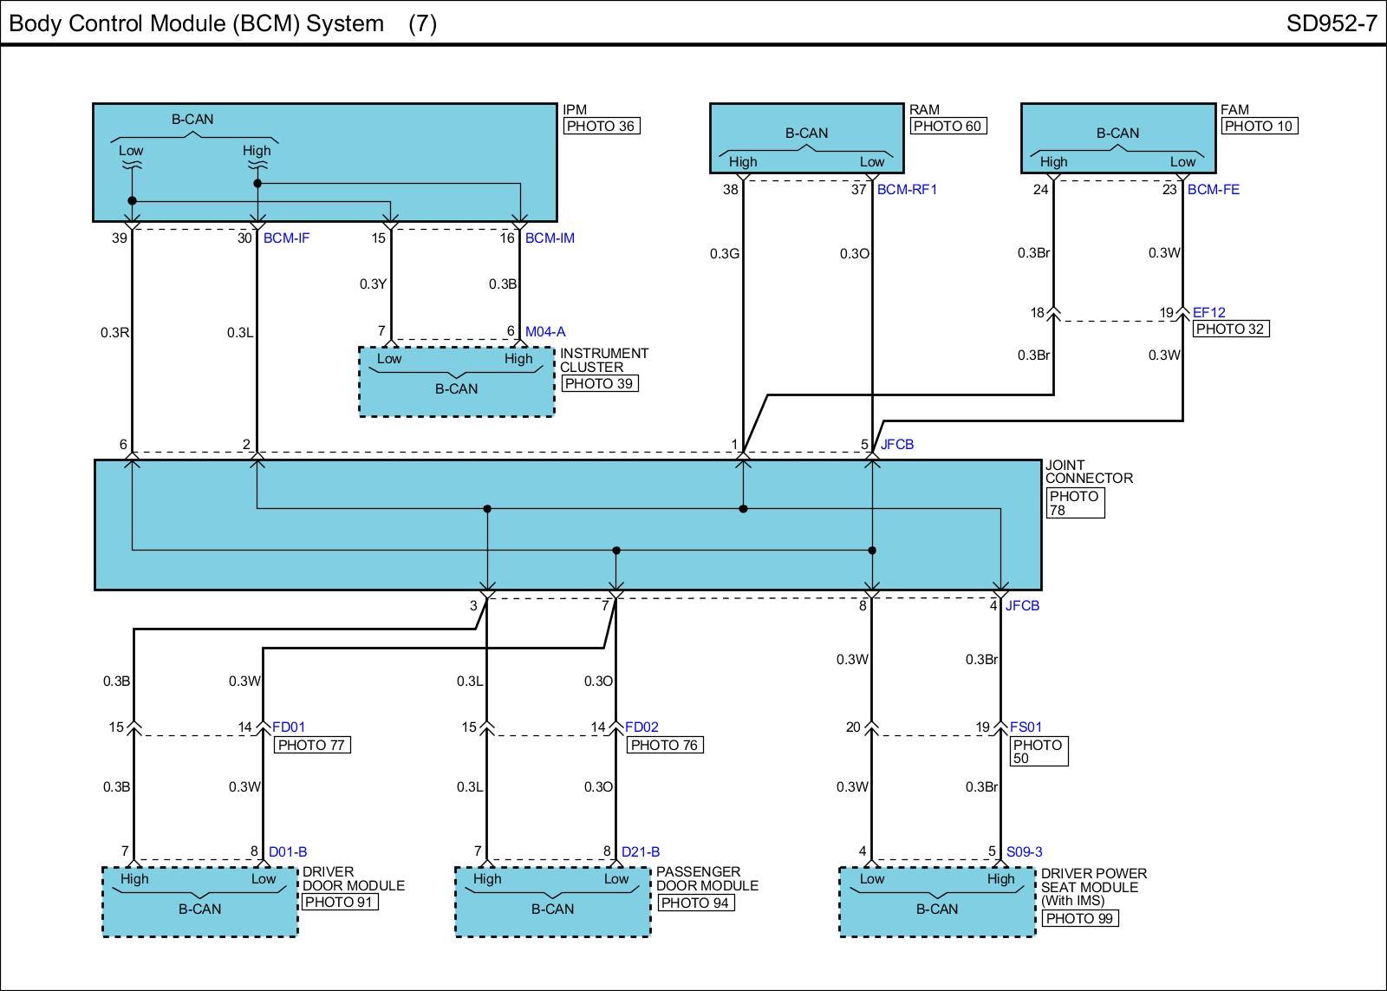Select the BCM-IF connector label
Viewport: 1387px width, 991px height.
[286, 238]
